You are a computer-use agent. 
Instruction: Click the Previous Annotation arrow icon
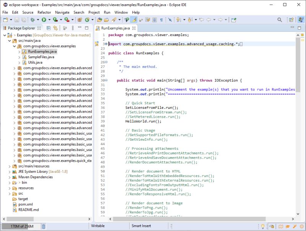coord(190,20)
